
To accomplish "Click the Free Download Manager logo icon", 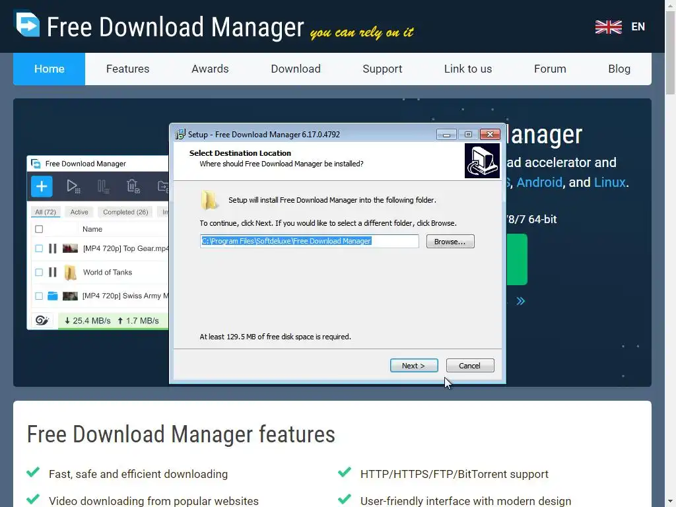I will 27,24.
